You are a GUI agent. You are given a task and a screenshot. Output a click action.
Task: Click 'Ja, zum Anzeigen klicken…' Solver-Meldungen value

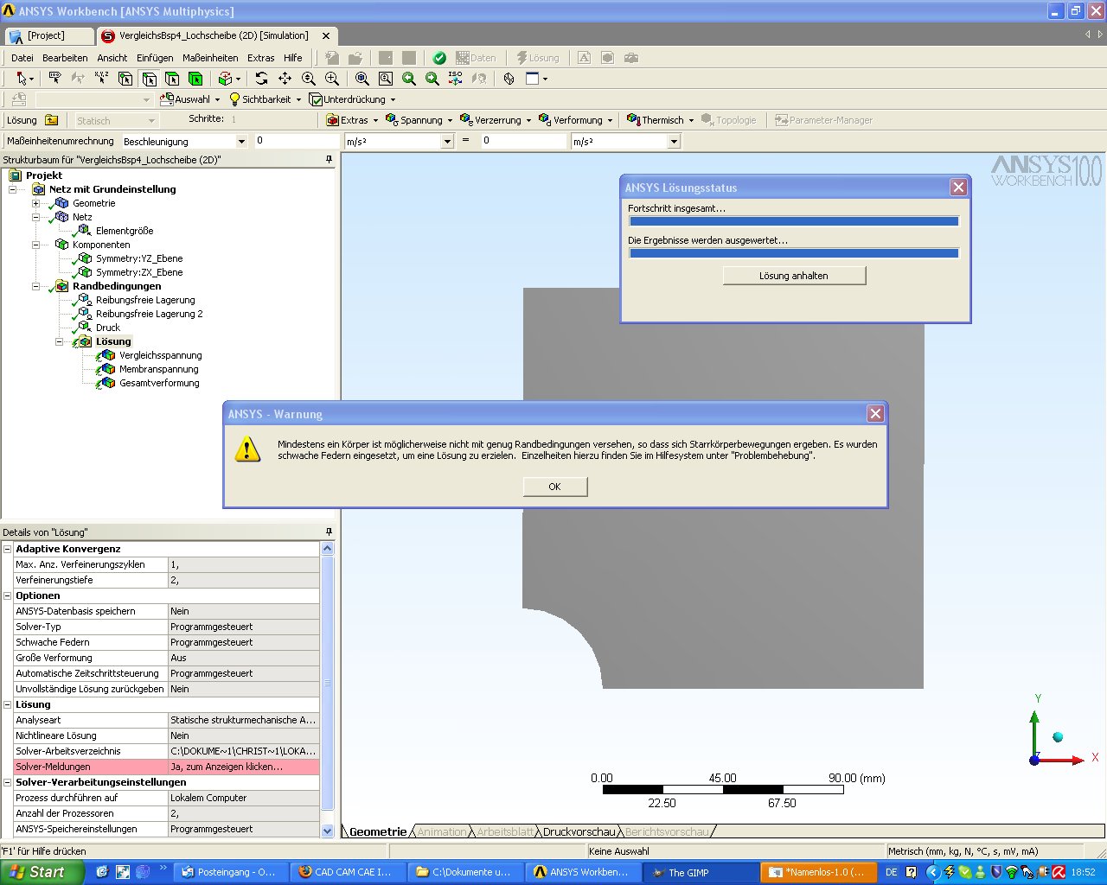tap(244, 767)
